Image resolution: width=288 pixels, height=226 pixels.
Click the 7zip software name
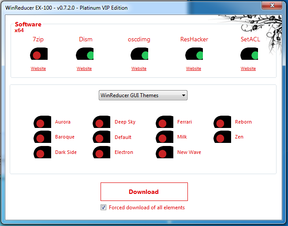click(38, 40)
